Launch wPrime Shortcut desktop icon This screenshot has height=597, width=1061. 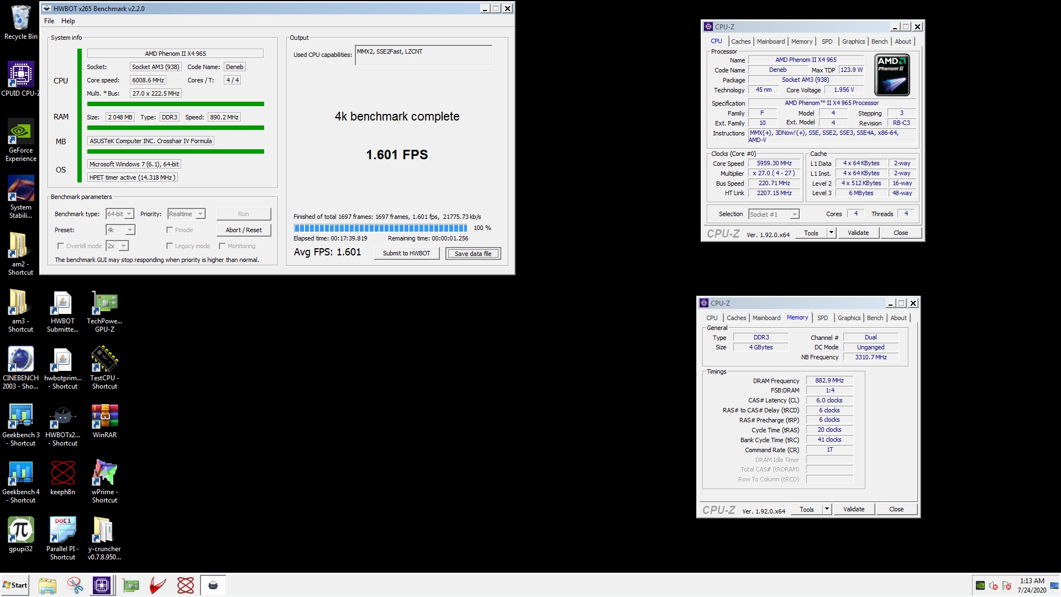(x=104, y=481)
